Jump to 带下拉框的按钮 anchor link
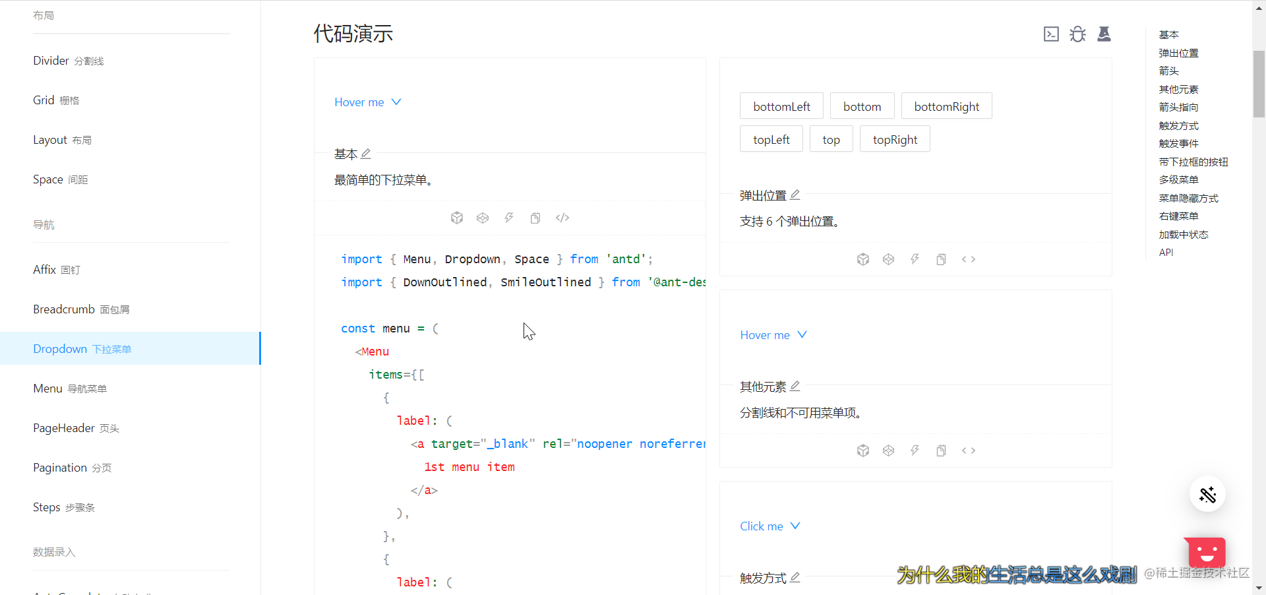 coord(1193,162)
